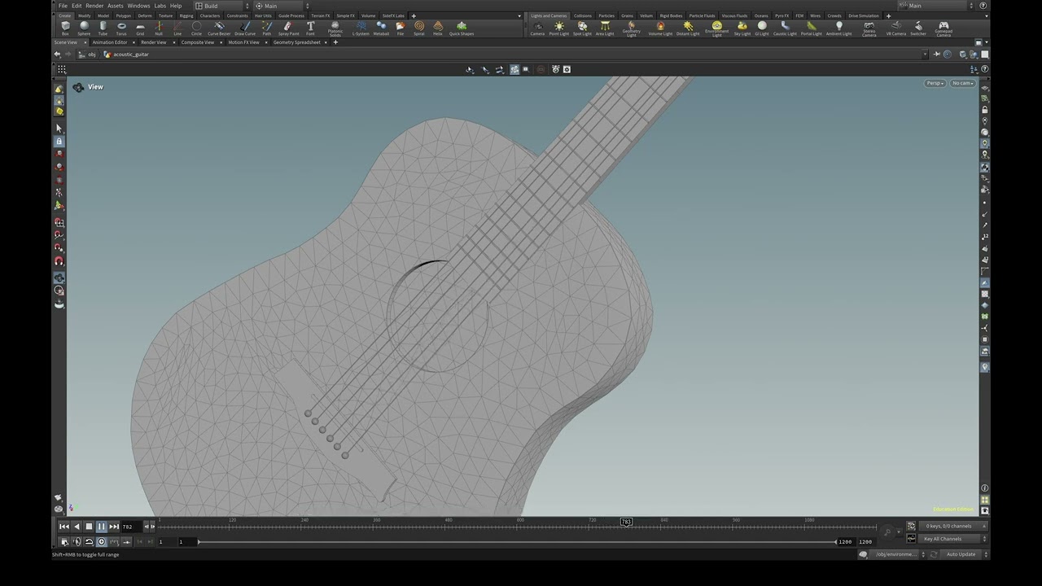Viewport: 1042px width, 586px height.
Task: Switch to the Polygon shelf tab
Action: pyautogui.click(x=123, y=15)
